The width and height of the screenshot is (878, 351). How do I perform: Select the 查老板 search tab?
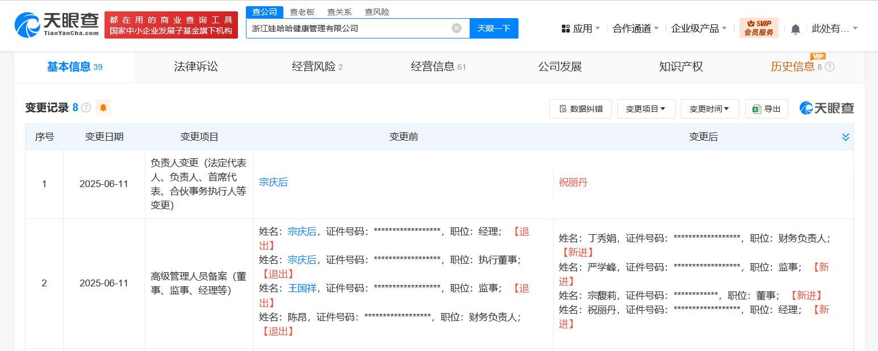(302, 12)
